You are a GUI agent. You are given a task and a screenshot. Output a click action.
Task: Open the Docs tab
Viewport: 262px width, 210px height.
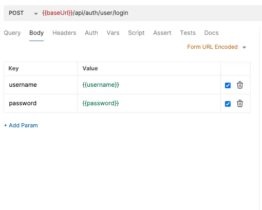click(x=212, y=33)
